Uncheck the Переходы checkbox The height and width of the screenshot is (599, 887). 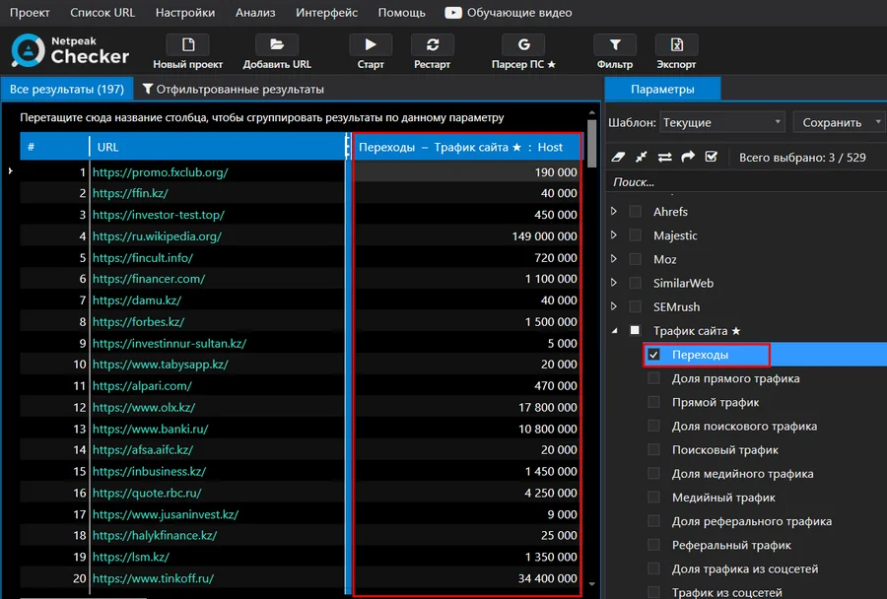pos(654,354)
